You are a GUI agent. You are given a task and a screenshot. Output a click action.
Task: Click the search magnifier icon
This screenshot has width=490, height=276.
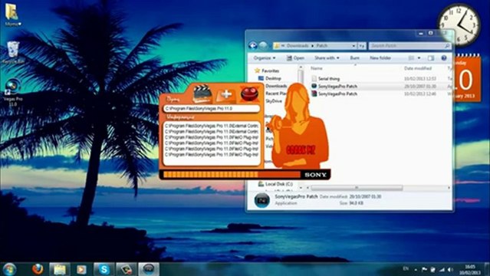[x=447, y=46]
